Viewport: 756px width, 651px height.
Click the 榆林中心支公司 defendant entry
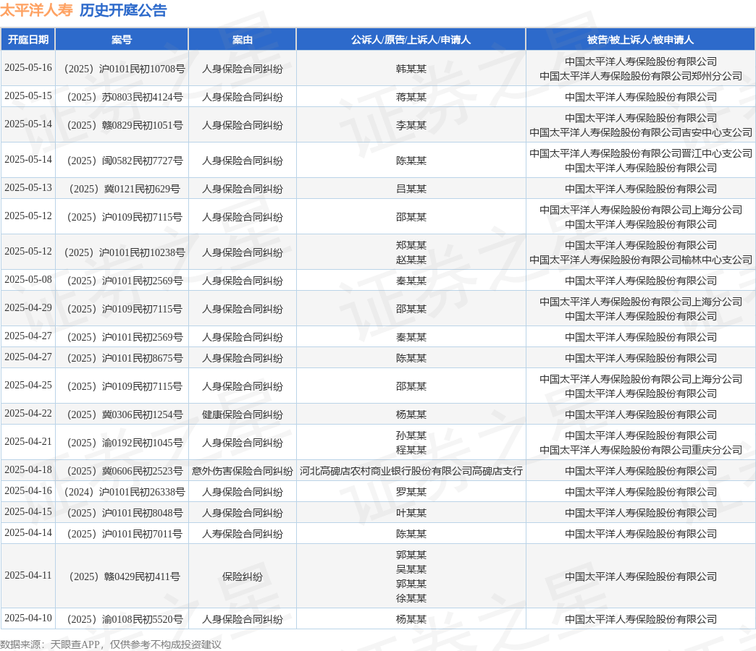(641, 260)
